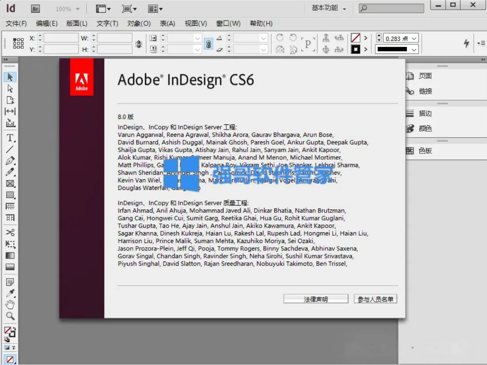487x365 pixels.
Task: Select the Pen tool
Action: click(x=10, y=161)
